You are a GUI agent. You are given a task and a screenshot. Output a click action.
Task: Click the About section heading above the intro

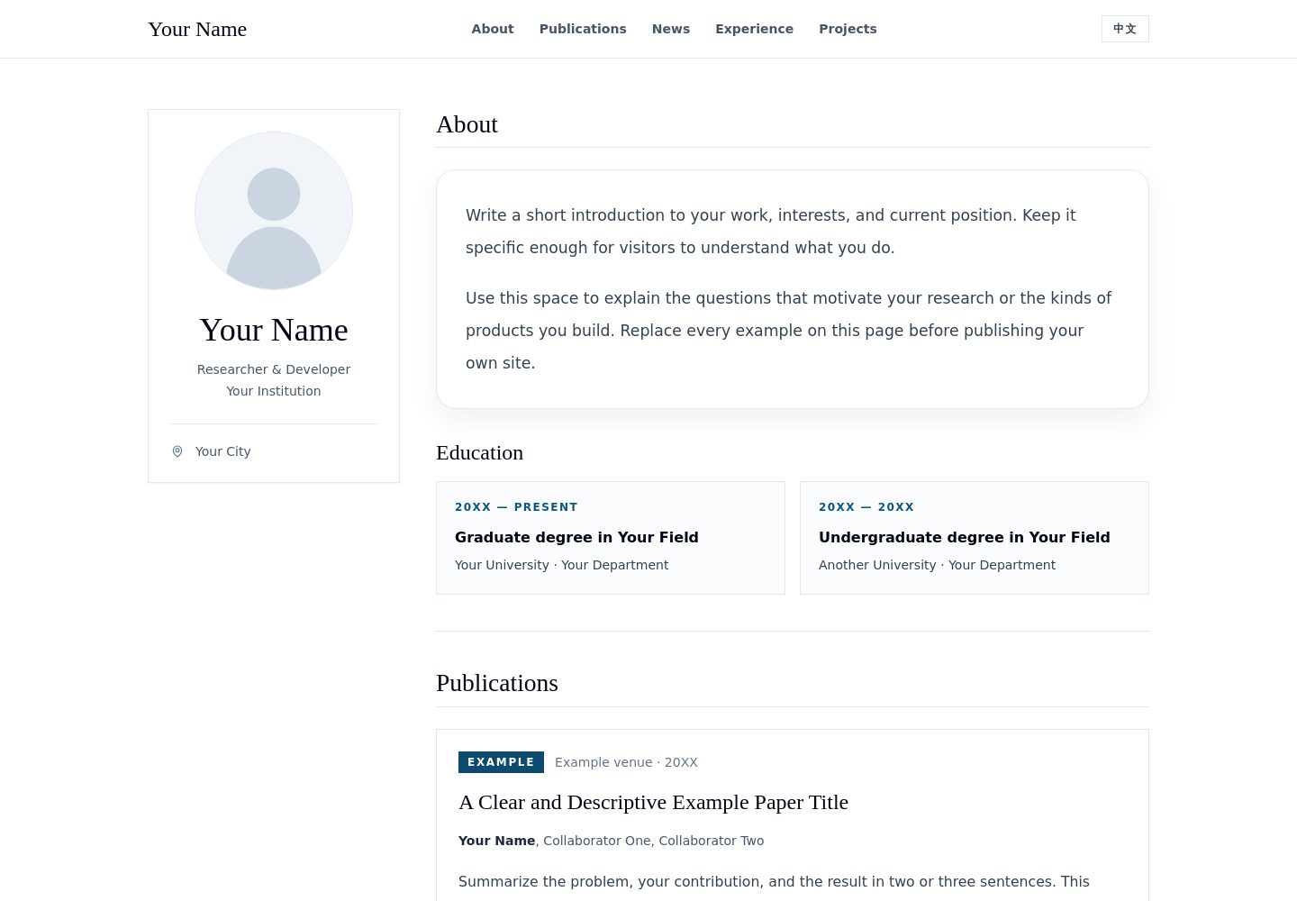[x=467, y=124]
